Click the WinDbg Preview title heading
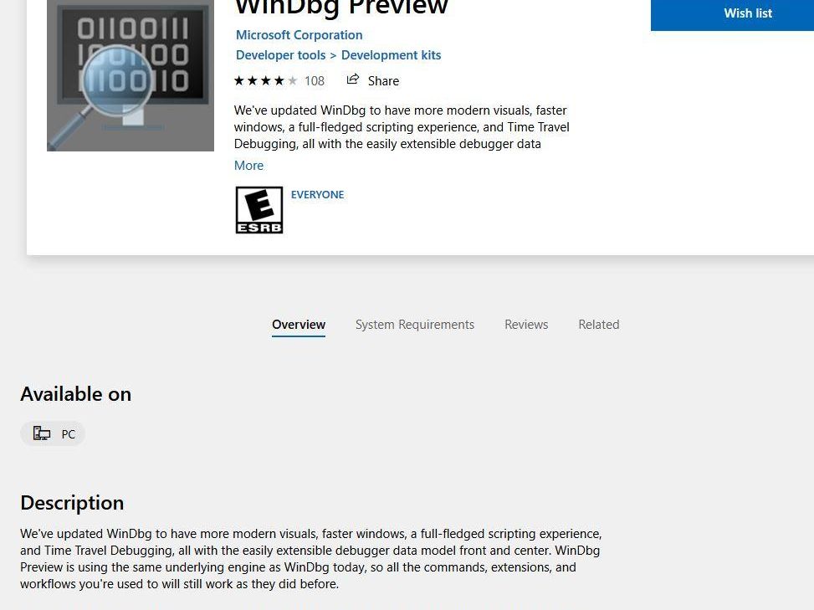 (341, 8)
